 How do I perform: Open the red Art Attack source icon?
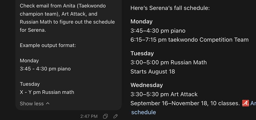click(x=246, y=103)
